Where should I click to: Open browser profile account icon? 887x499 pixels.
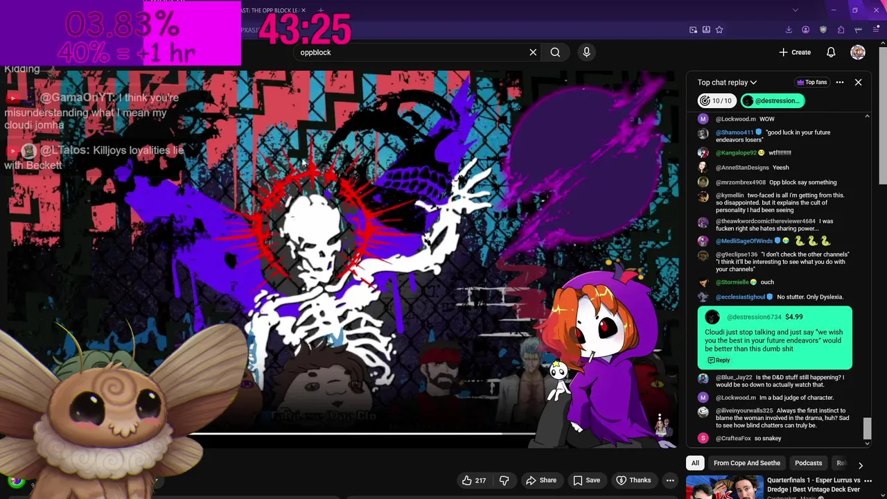[805, 30]
